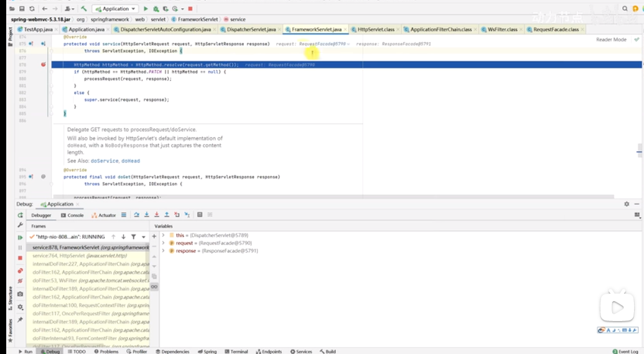Click Step Over icon in debugger toolbar
The image size is (644, 354).
[x=136, y=215]
